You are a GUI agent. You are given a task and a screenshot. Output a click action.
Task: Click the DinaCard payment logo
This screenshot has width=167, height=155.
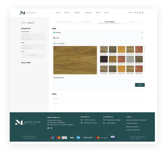tap(64, 138)
